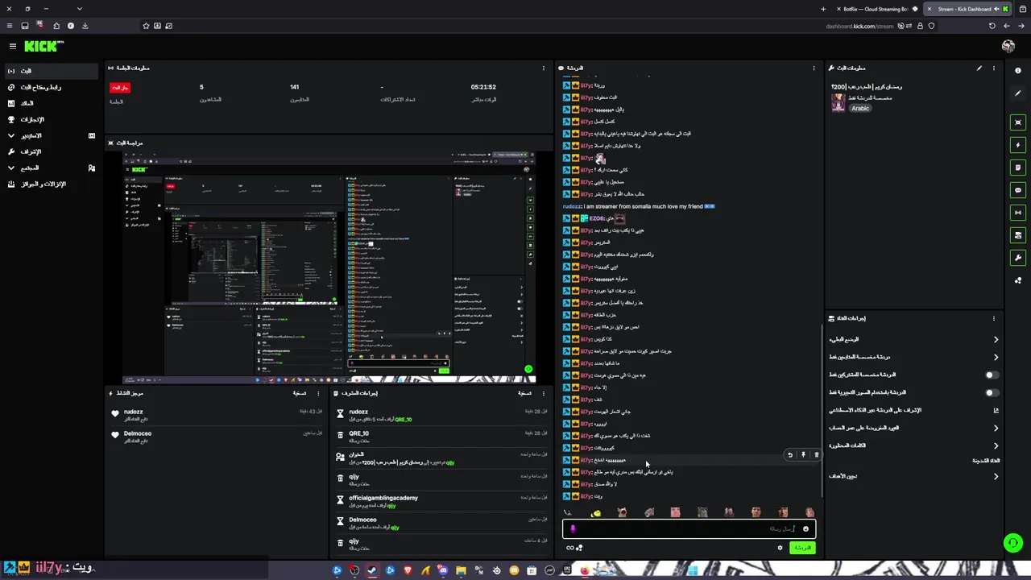1031x580 pixels.
Task: Open the moderator actions panel three-dot menu
Action: click(544, 393)
